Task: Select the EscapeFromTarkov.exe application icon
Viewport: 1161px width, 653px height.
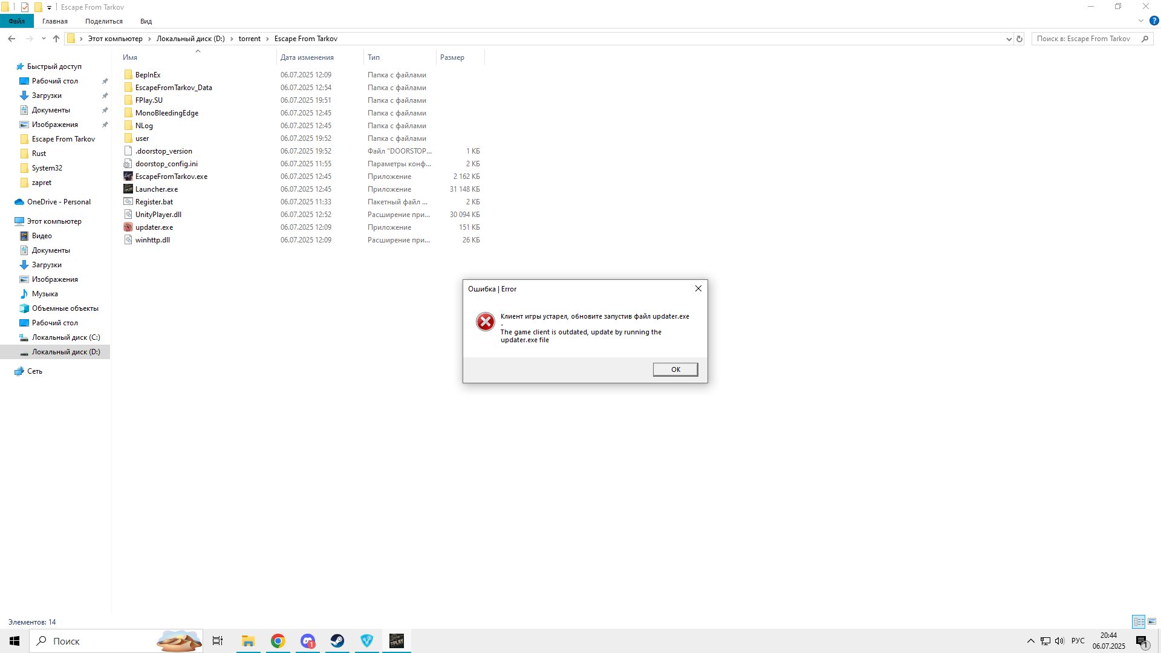Action: [x=128, y=177]
